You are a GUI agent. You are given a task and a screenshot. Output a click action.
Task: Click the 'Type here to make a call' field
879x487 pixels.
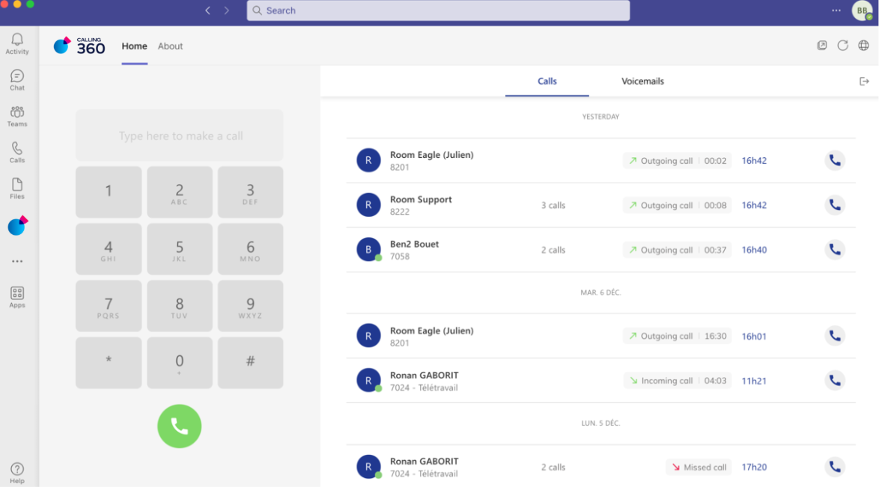180,136
